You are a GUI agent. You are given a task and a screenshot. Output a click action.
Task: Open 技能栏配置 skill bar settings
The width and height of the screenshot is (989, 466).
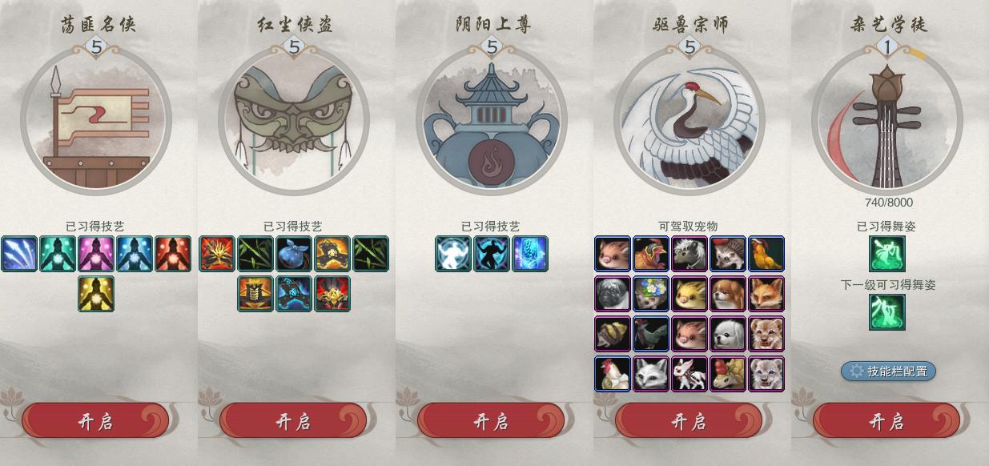point(888,371)
